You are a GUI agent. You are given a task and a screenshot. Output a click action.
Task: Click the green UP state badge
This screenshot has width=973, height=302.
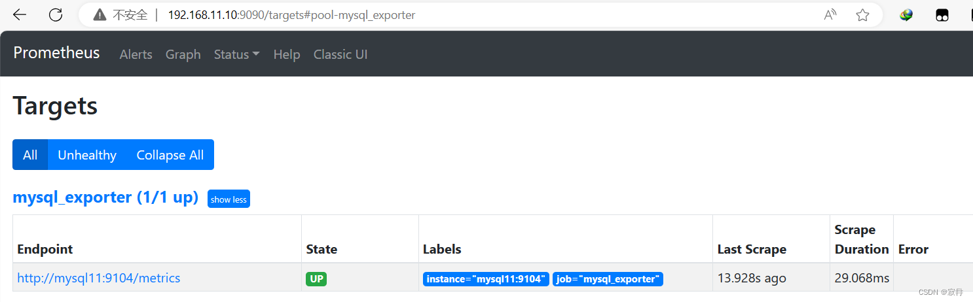316,279
